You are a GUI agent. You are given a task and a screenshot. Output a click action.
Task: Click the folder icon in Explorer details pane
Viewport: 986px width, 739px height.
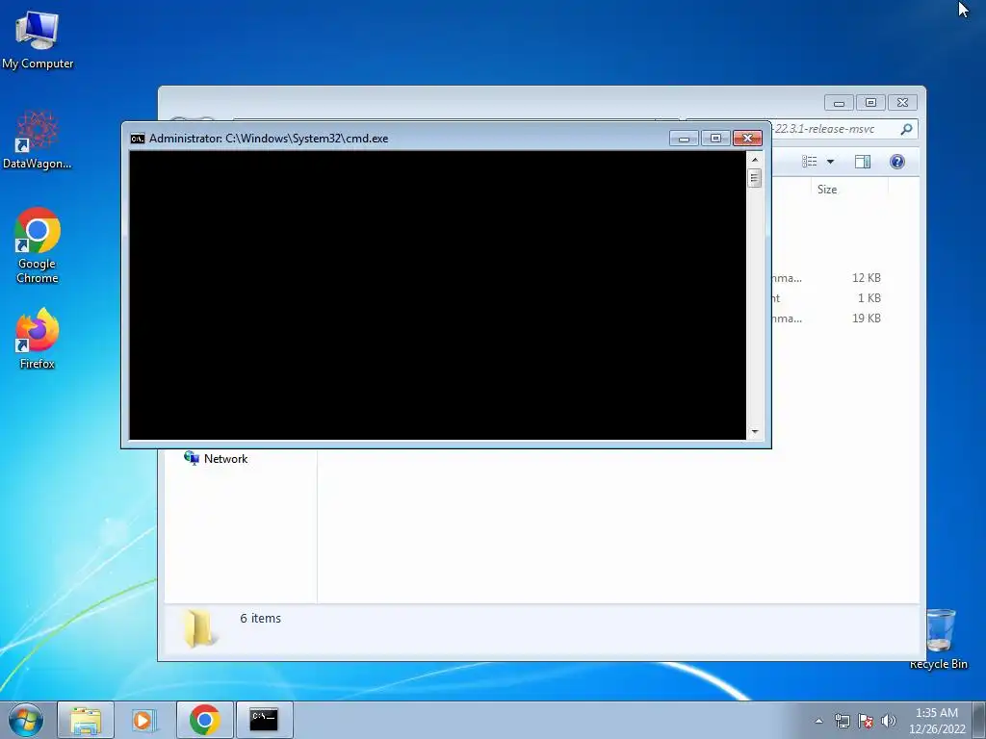pos(200,628)
